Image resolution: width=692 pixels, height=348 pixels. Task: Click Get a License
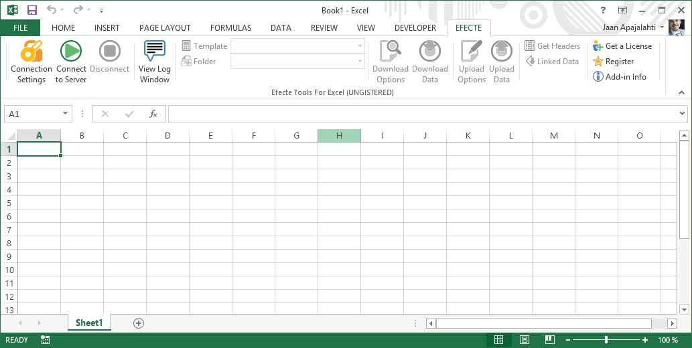[x=622, y=46]
